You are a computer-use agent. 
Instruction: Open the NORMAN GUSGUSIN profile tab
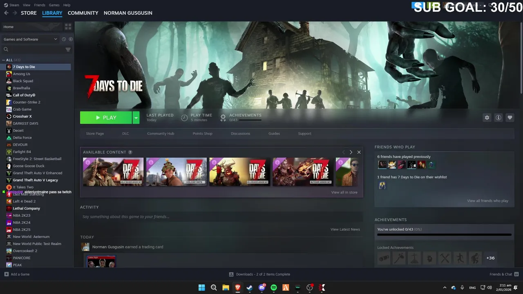pos(128,13)
